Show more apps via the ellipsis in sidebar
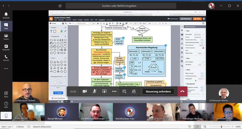This screenshot has height=129, width=242. tap(6, 69)
